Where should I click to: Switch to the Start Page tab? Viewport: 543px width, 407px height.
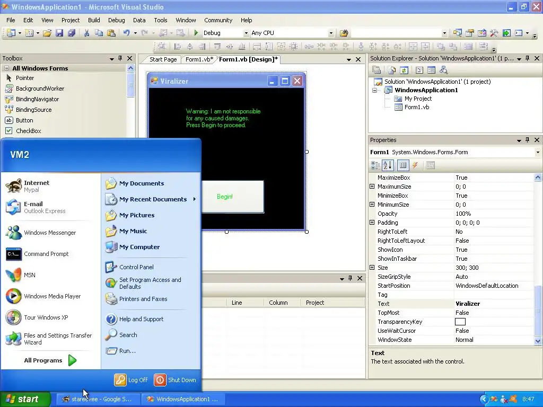(163, 59)
